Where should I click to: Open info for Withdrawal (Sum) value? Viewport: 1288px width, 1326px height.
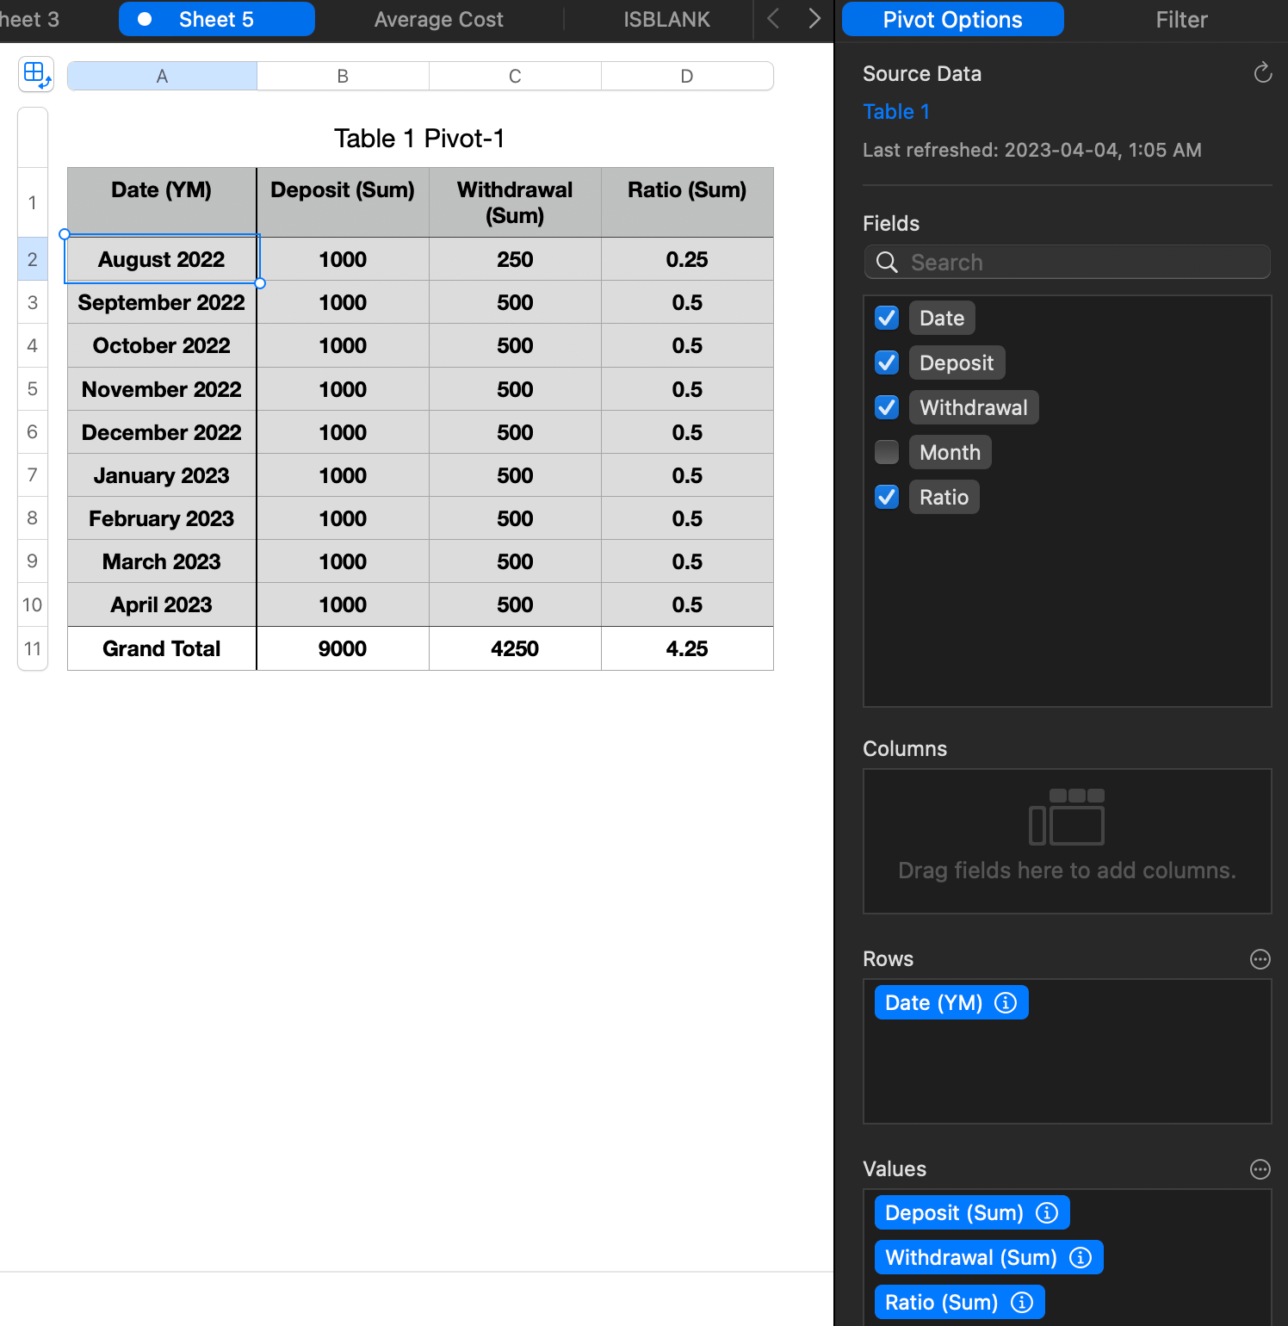(x=1080, y=1257)
